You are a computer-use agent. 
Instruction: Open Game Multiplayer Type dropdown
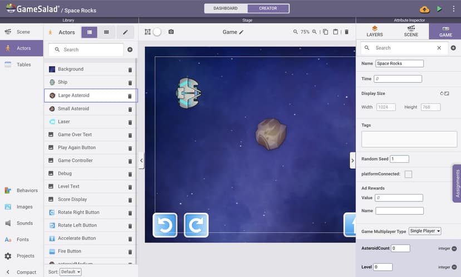[x=425, y=231]
